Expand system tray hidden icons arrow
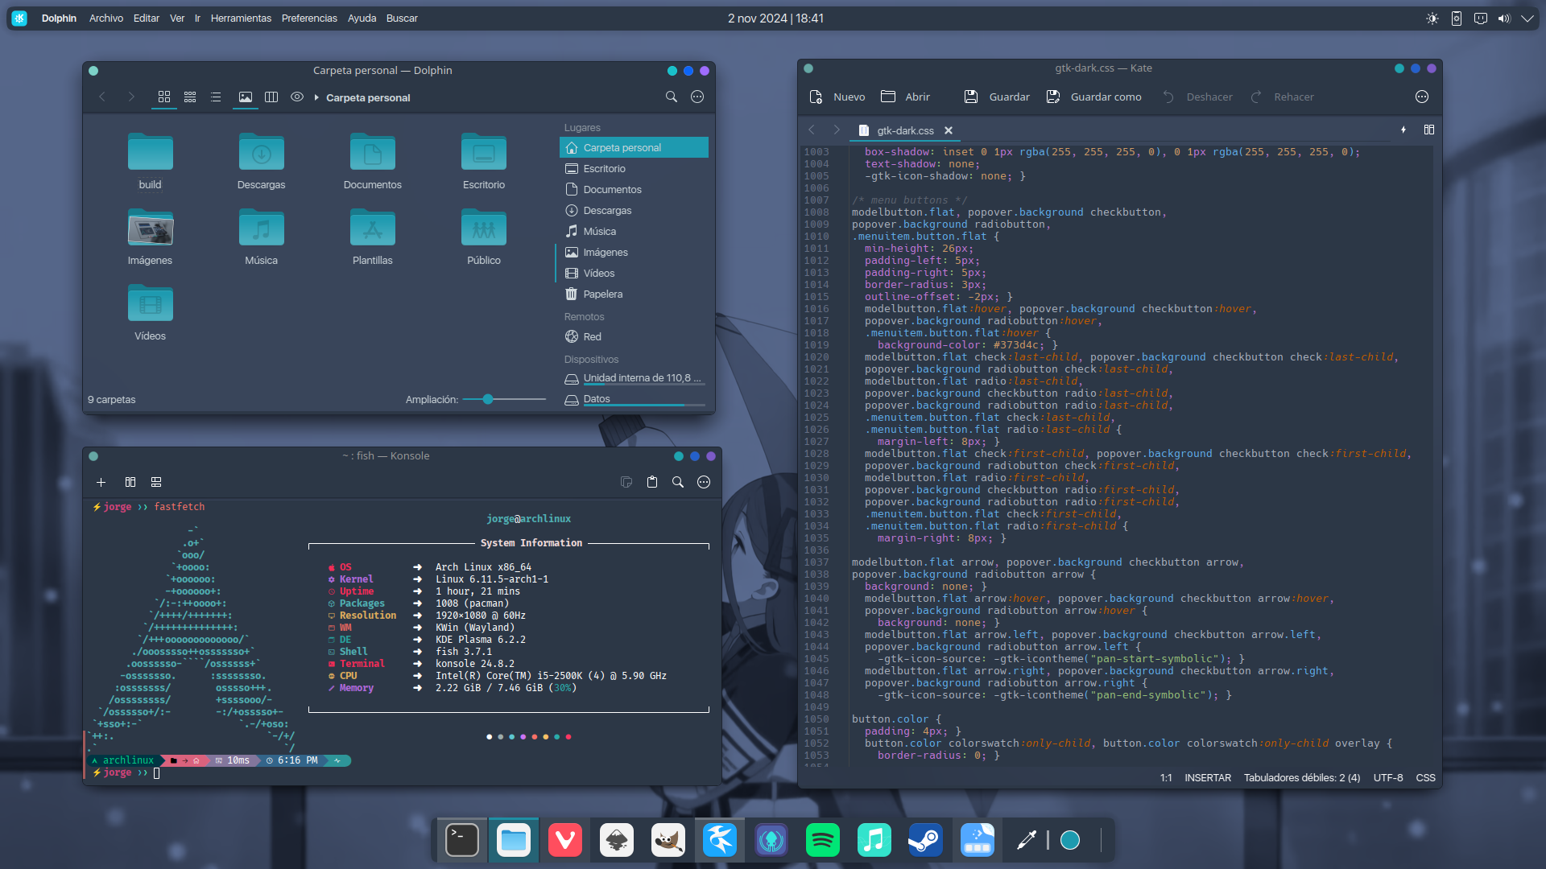 click(1527, 18)
